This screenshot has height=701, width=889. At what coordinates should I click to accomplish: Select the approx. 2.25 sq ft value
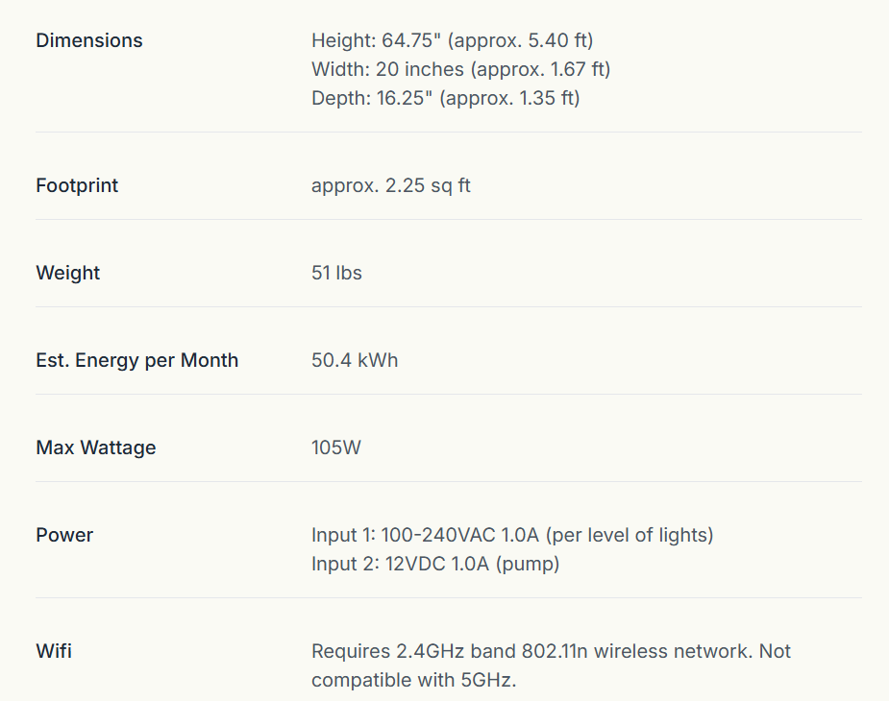(x=390, y=185)
